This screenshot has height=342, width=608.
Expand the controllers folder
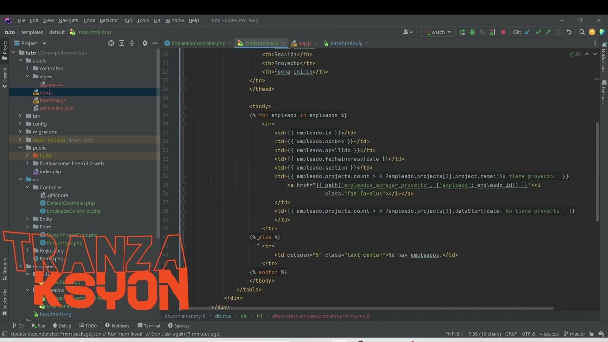pos(28,68)
